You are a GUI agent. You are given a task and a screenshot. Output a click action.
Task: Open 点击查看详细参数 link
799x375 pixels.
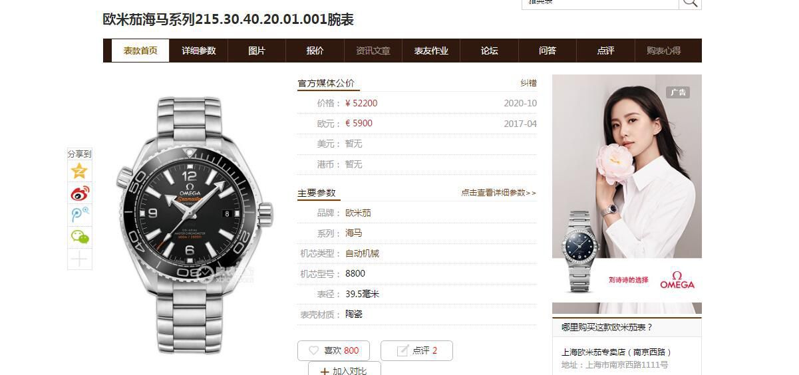coord(498,193)
